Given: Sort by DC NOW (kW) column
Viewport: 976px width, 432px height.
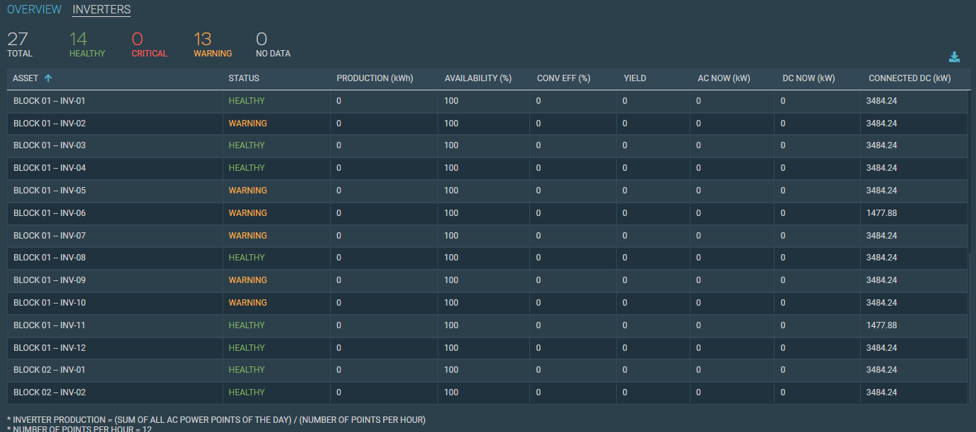Looking at the screenshot, I should pos(809,78).
